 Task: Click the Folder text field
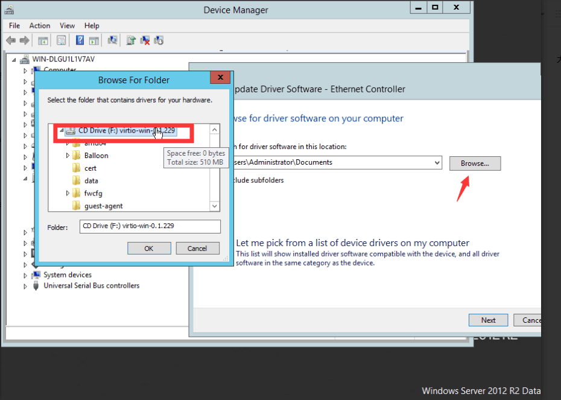coord(150,226)
